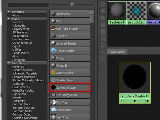
Task: Select the Glow category
Action: point(15,56)
